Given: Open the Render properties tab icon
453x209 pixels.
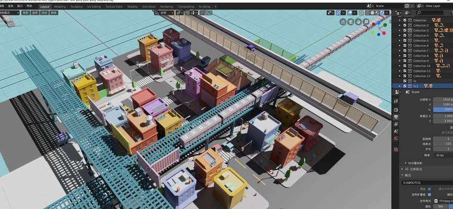Looking at the screenshot, I should [x=396, y=110].
